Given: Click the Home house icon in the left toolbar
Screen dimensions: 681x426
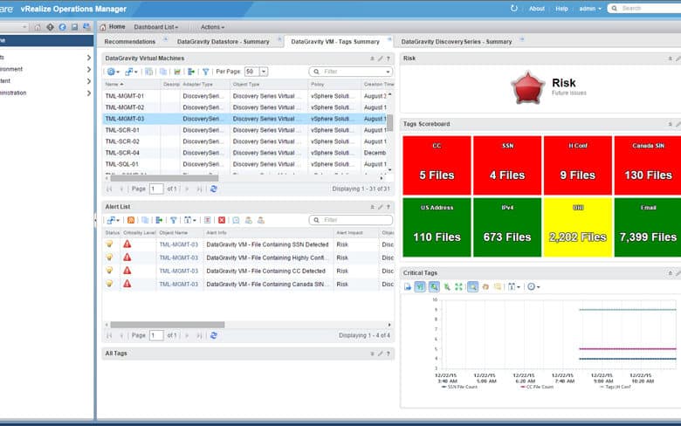Looking at the screenshot, I should 38,27.
